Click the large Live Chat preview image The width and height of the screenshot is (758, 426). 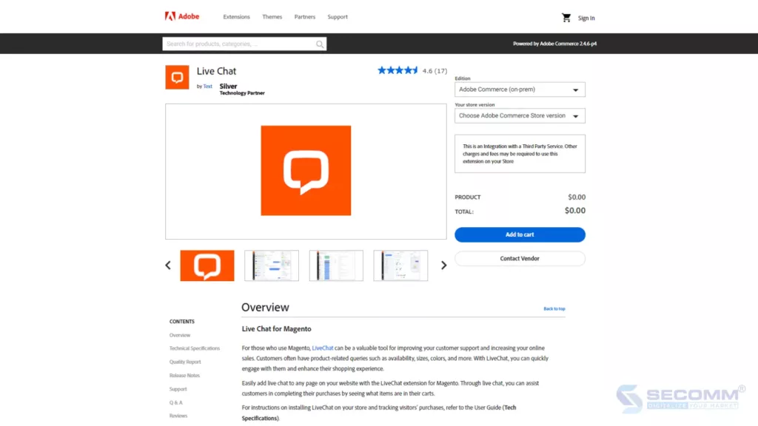click(306, 171)
